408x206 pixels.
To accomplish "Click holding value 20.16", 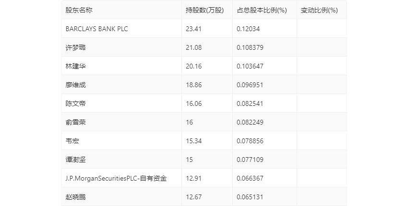I will [x=193, y=66].
